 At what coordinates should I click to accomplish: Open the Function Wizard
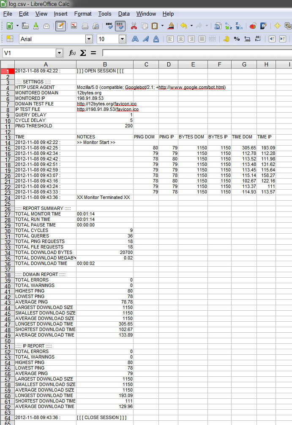tap(72, 53)
